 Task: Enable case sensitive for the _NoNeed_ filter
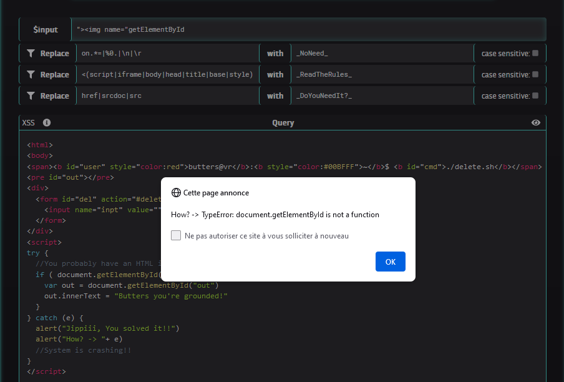pos(535,54)
